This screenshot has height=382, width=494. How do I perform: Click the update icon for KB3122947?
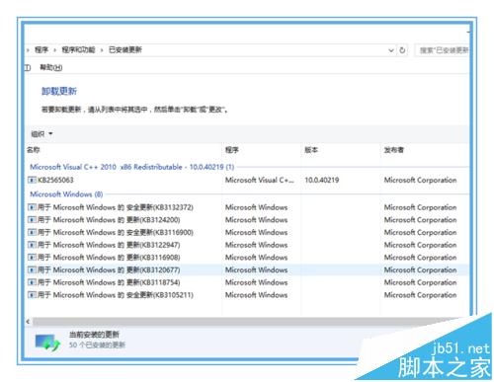pyautogui.click(x=32, y=245)
